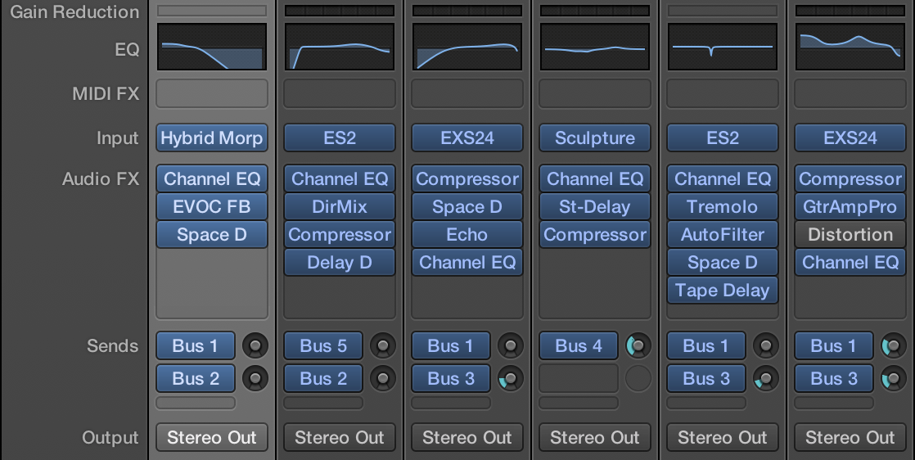
Task: Open Channel EQ above St-Delay
Action: coord(595,178)
